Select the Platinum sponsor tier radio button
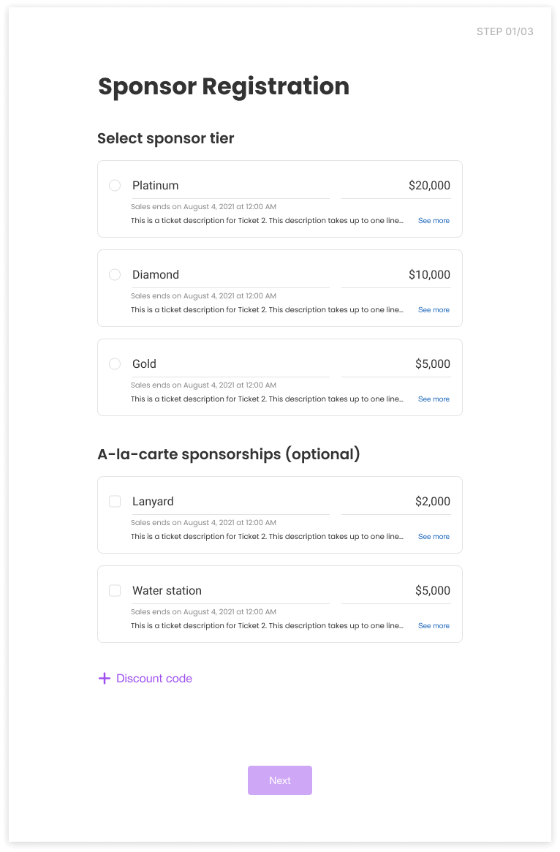560x852 pixels. [115, 185]
